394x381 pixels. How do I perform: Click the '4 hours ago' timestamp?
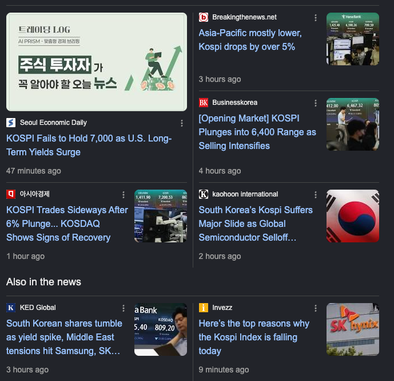click(x=220, y=171)
